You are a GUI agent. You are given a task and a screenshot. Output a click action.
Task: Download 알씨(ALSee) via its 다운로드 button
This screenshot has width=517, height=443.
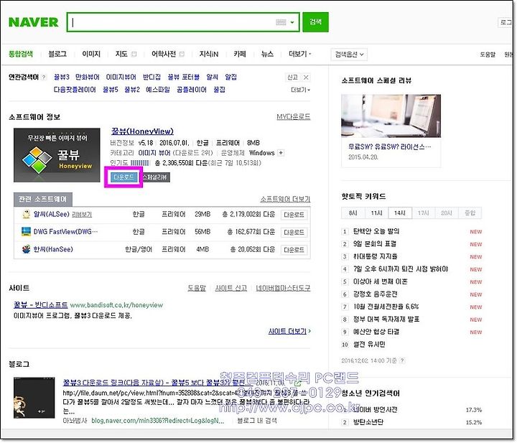coord(294,215)
